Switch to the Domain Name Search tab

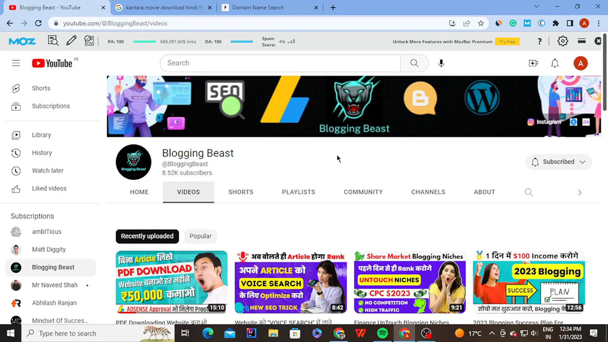[x=270, y=7]
